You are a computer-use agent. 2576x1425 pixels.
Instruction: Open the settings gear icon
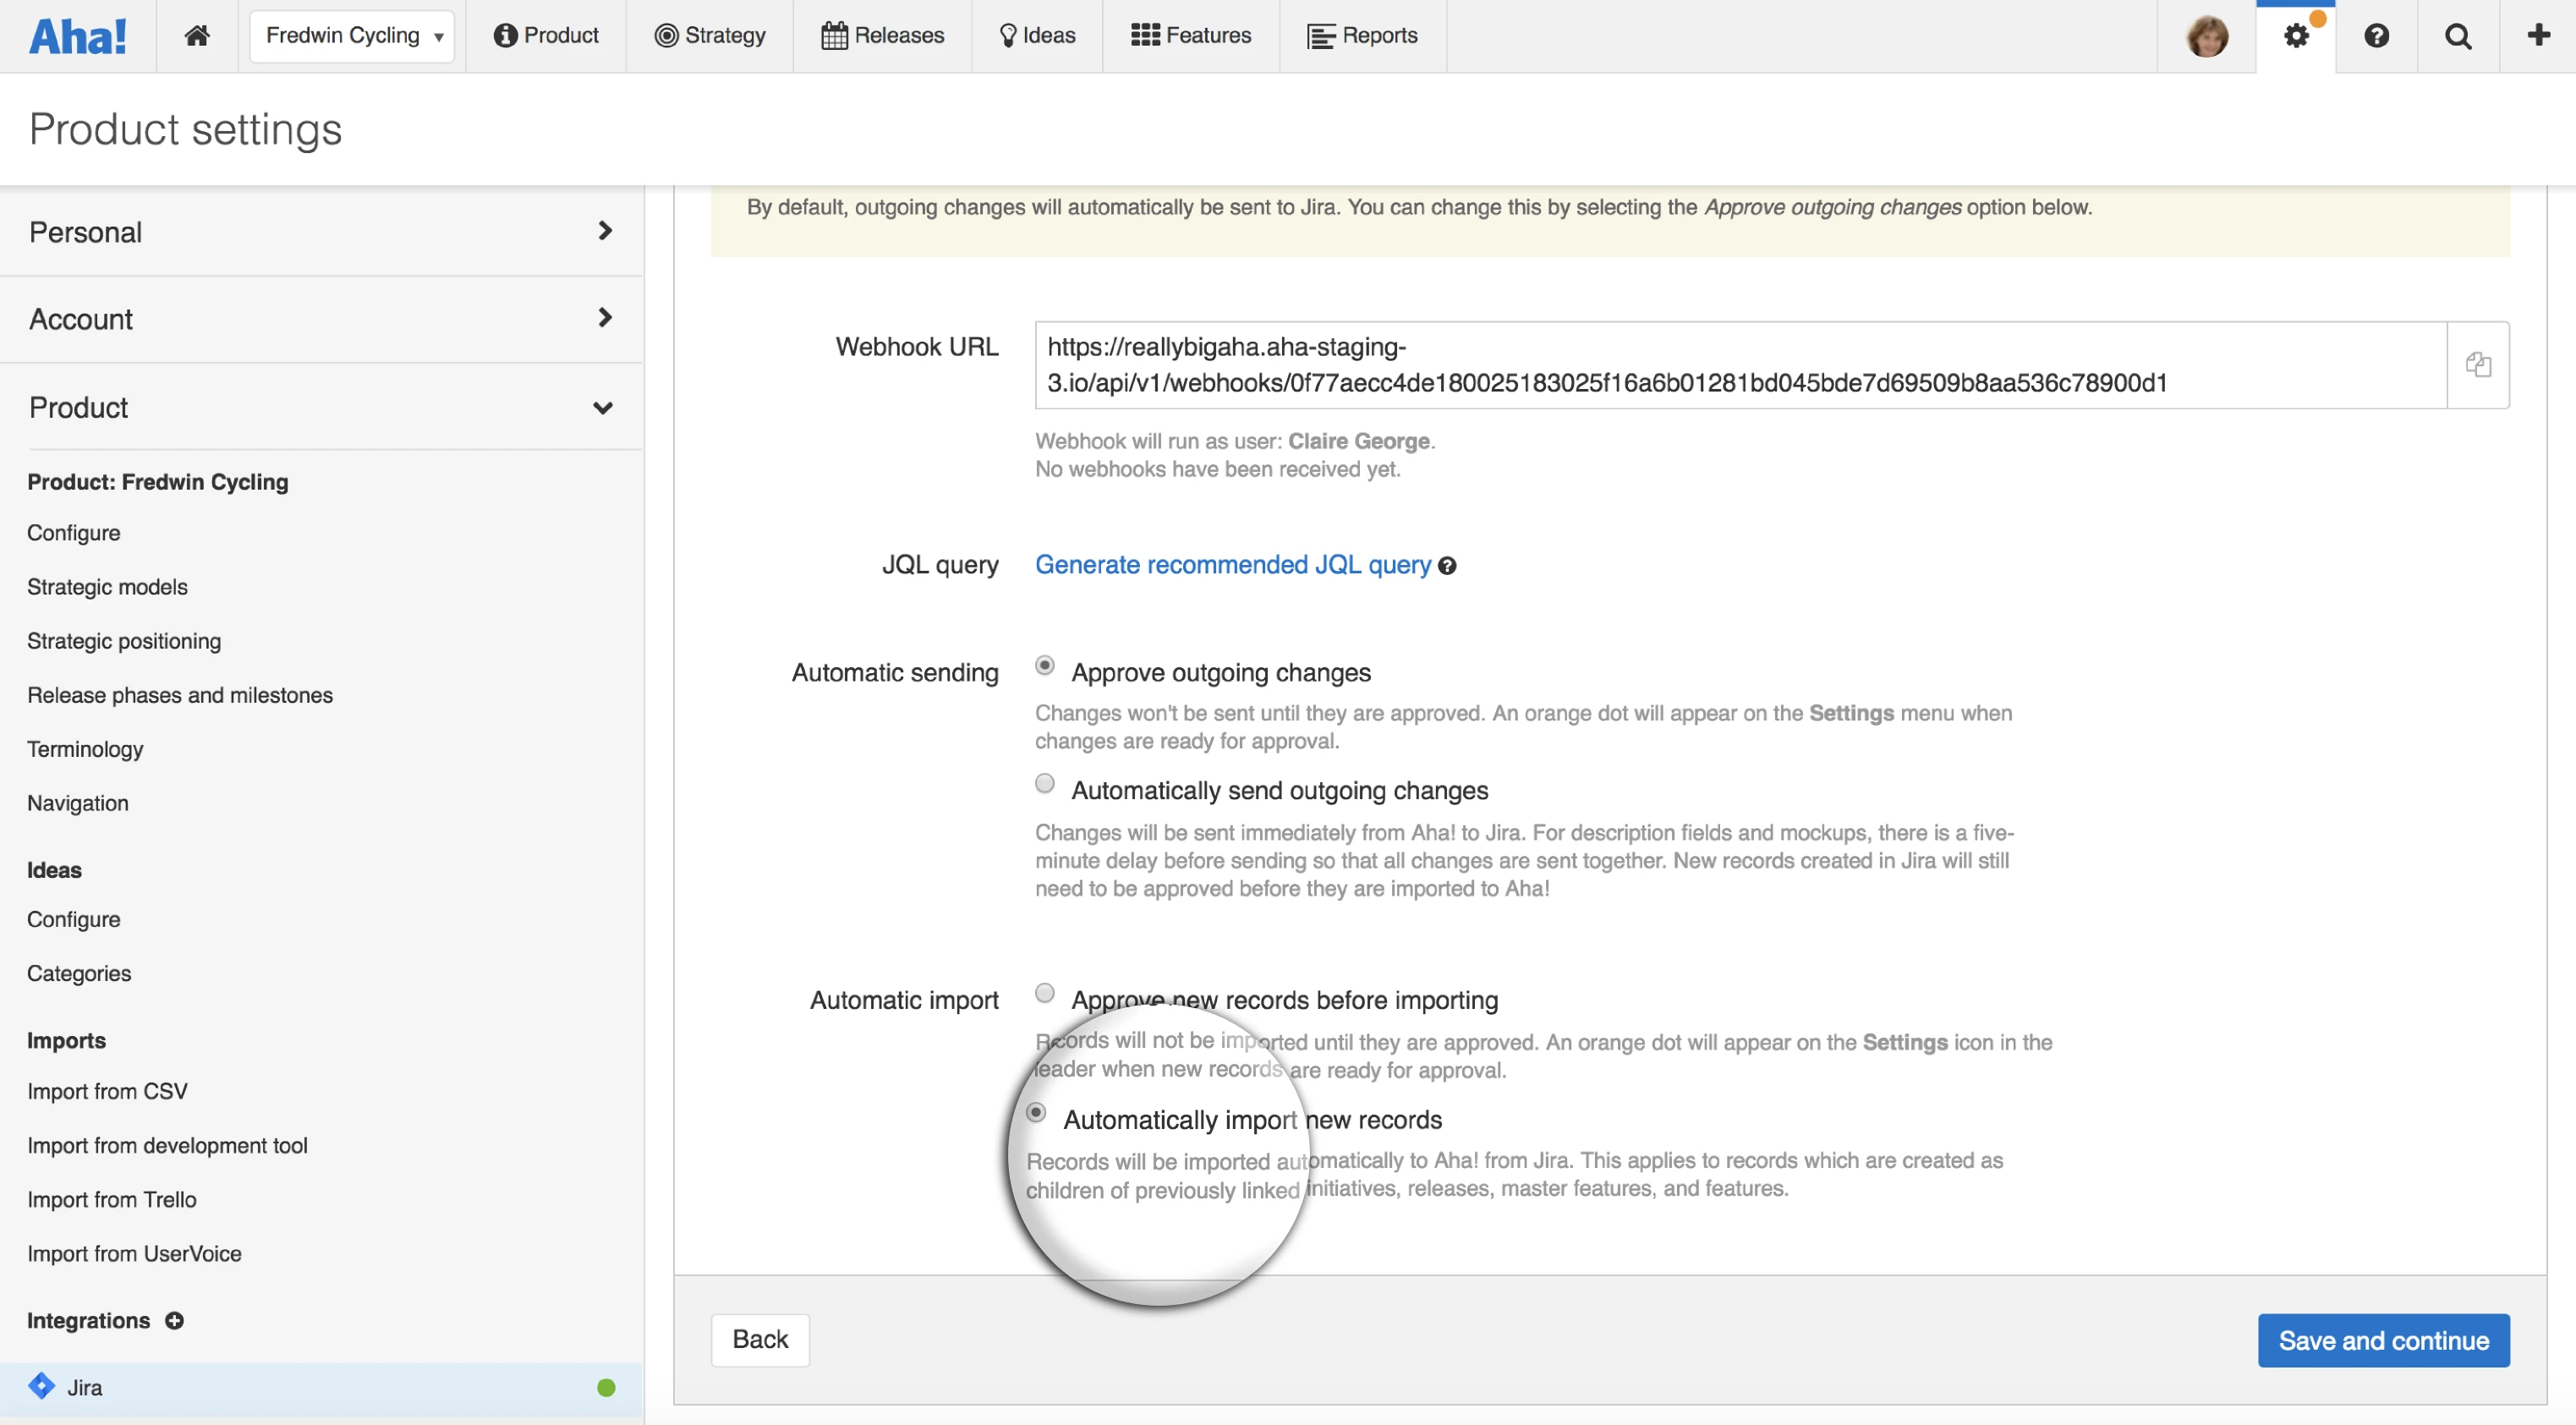pos(2296,36)
